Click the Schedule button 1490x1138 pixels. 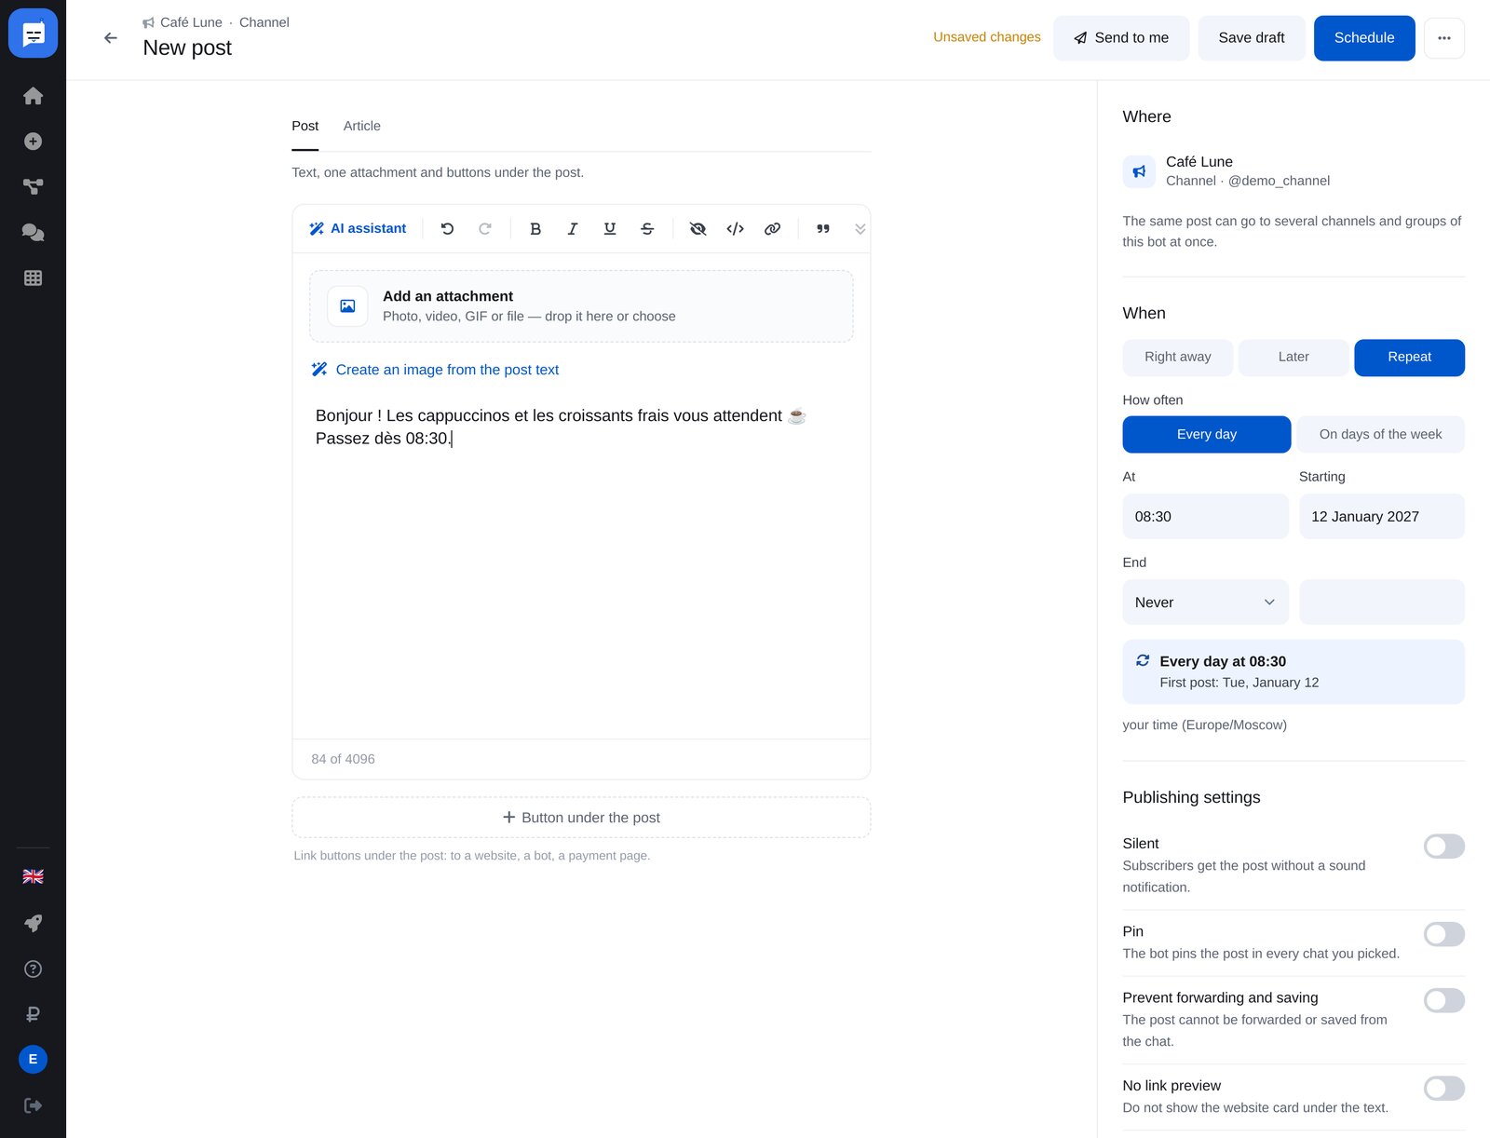point(1364,38)
